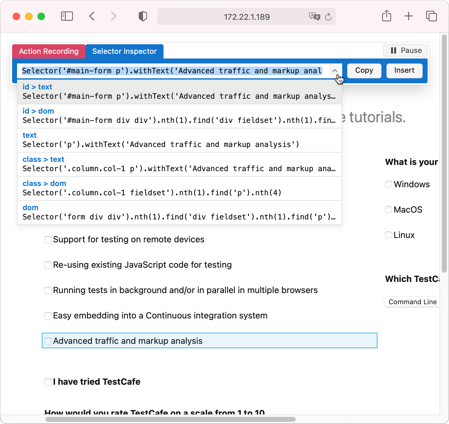Click the address bar showing 172.22.1.189
449x424 pixels.
pyautogui.click(x=246, y=17)
